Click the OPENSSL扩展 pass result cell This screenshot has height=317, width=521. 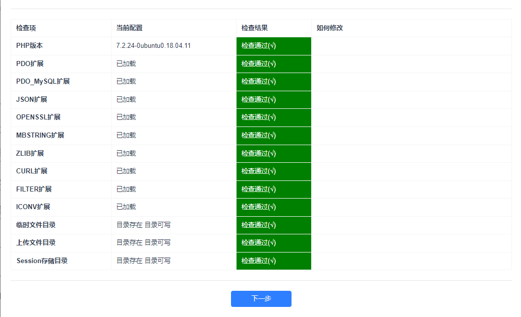coord(273,117)
